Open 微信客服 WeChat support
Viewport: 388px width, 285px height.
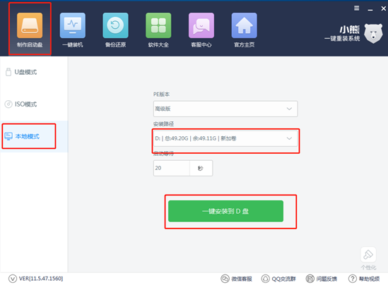[236, 279]
